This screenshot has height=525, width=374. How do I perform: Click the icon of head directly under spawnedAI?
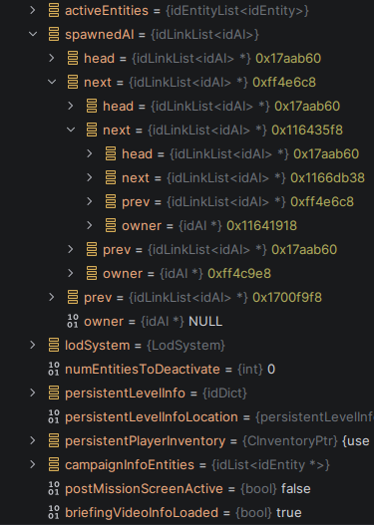click(x=73, y=58)
